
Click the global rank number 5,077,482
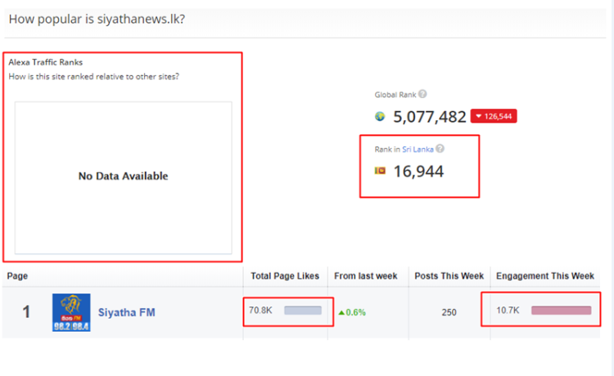tap(430, 116)
